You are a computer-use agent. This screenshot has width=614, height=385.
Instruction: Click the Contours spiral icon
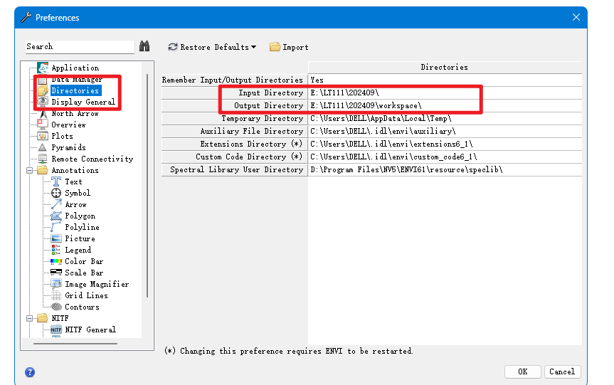tap(56, 306)
